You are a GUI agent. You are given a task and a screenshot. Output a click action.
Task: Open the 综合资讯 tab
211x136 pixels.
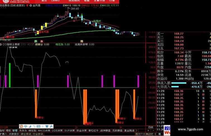pyautogui.click(x=26, y=134)
